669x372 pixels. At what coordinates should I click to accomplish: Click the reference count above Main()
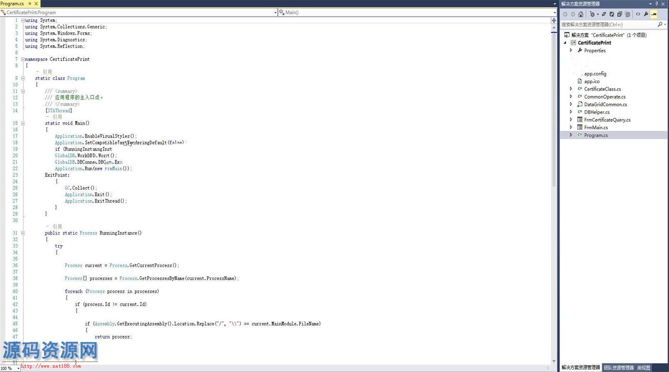(54, 117)
